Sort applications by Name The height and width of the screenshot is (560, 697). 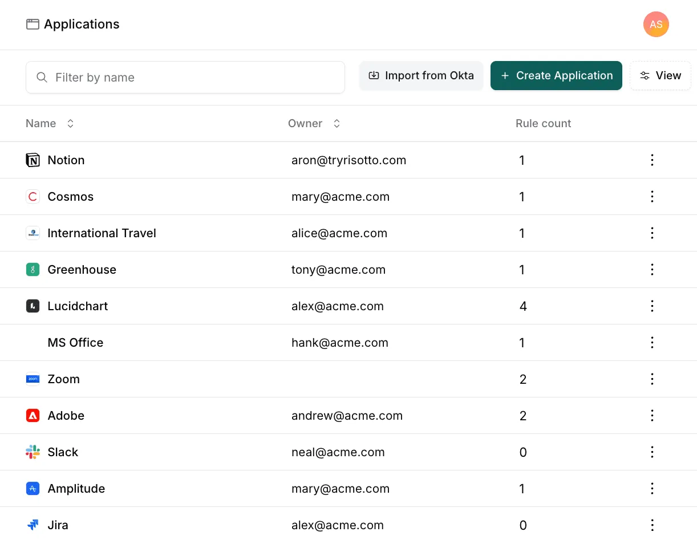[70, 123]
